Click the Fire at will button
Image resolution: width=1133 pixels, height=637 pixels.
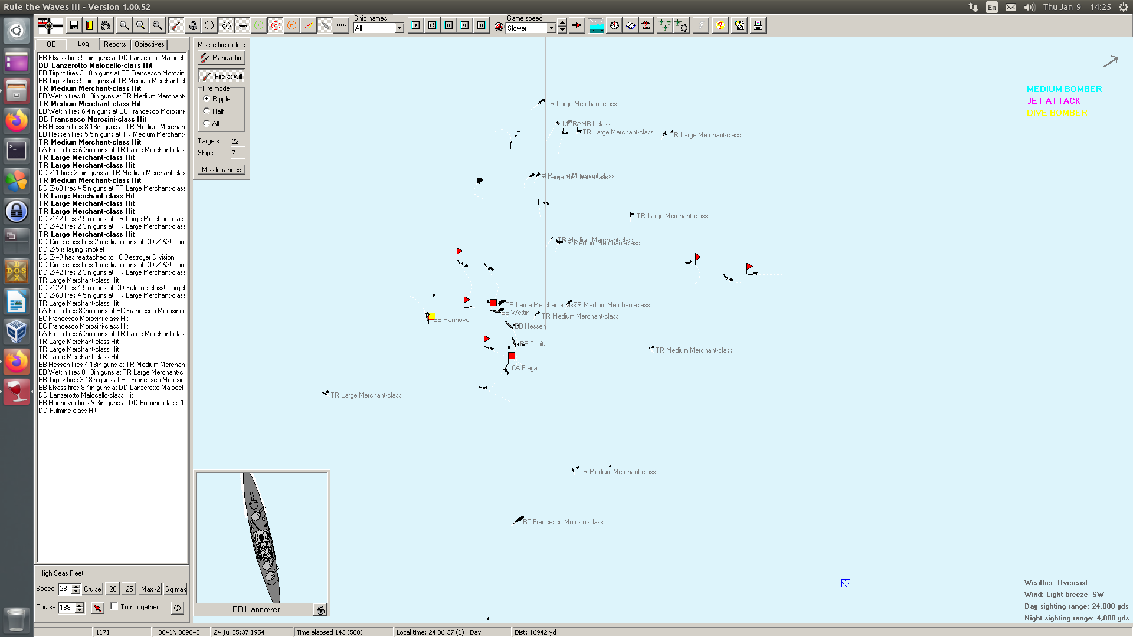pos(221,77)
